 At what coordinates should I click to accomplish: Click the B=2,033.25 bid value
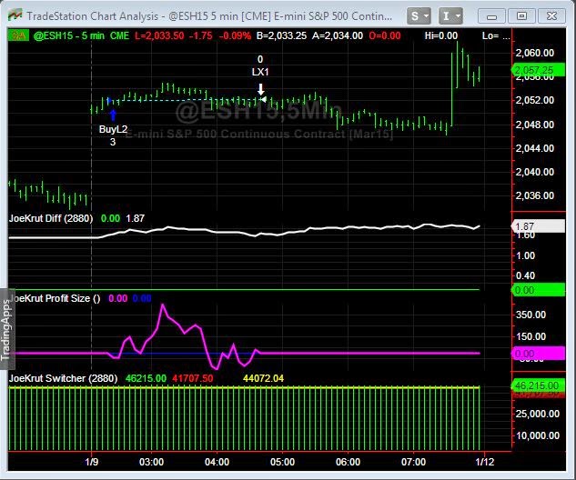tap(281, 36)
